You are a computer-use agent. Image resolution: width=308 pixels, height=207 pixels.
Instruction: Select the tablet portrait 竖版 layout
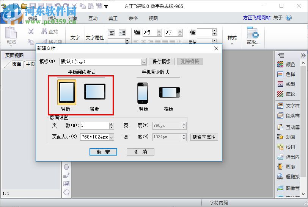coord(67,92)
